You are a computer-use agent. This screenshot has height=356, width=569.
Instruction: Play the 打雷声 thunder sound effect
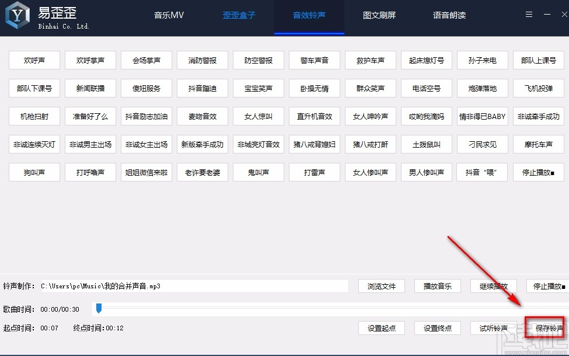point(314,172)
